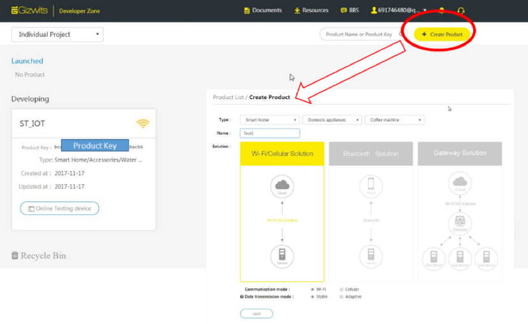Click the notification bell icon

pos(442,11)
